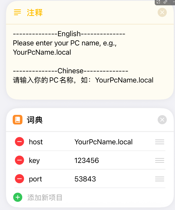Click the link icon at top right
The width and height of the screenshot is (175, 210).
[165, 2]
